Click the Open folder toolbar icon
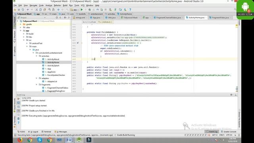The height and width of the screenshot is (143, 254). (15, 10)
